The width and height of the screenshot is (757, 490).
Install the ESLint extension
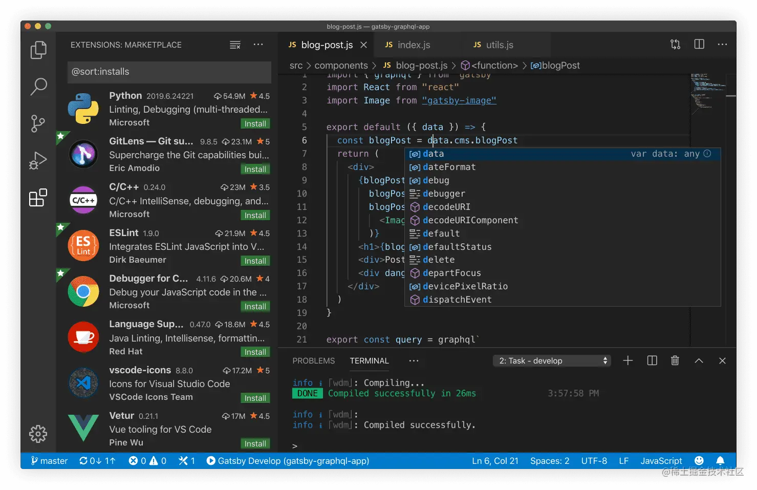(x=255, y=261)
